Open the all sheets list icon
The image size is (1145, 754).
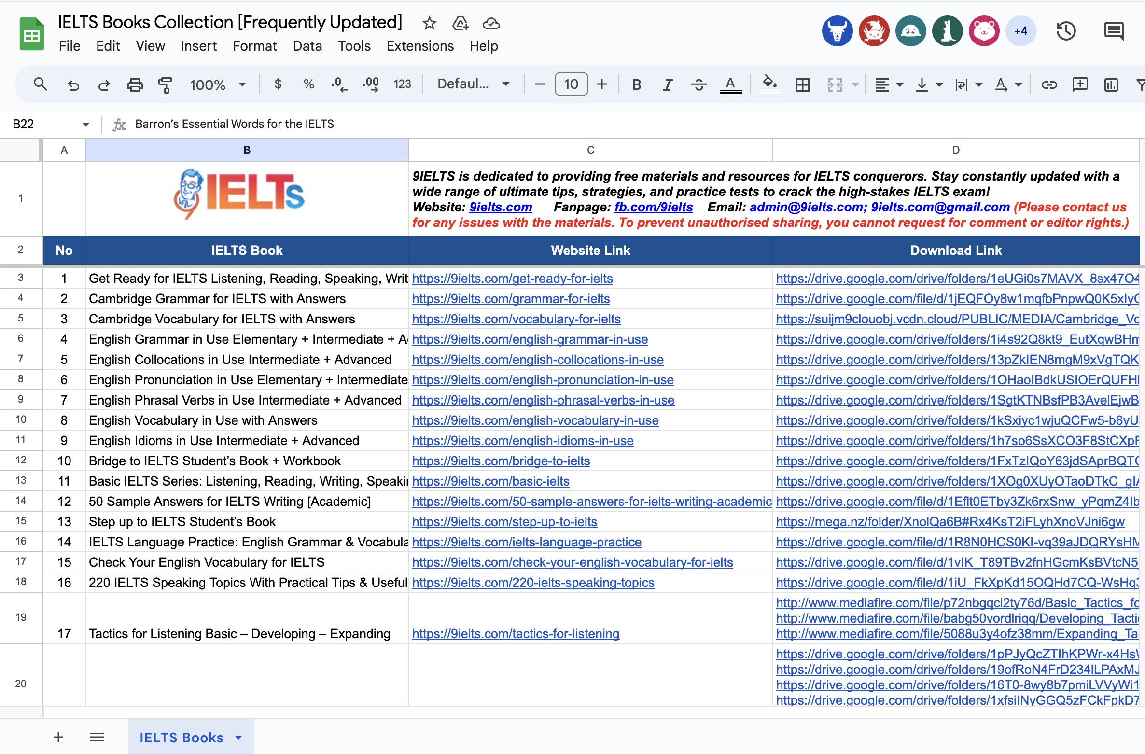[97, 737]
